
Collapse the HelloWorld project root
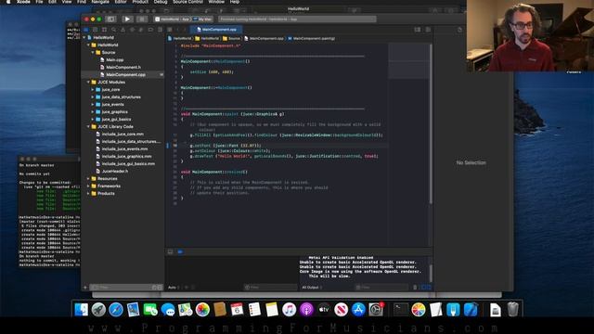coord(84,37)
